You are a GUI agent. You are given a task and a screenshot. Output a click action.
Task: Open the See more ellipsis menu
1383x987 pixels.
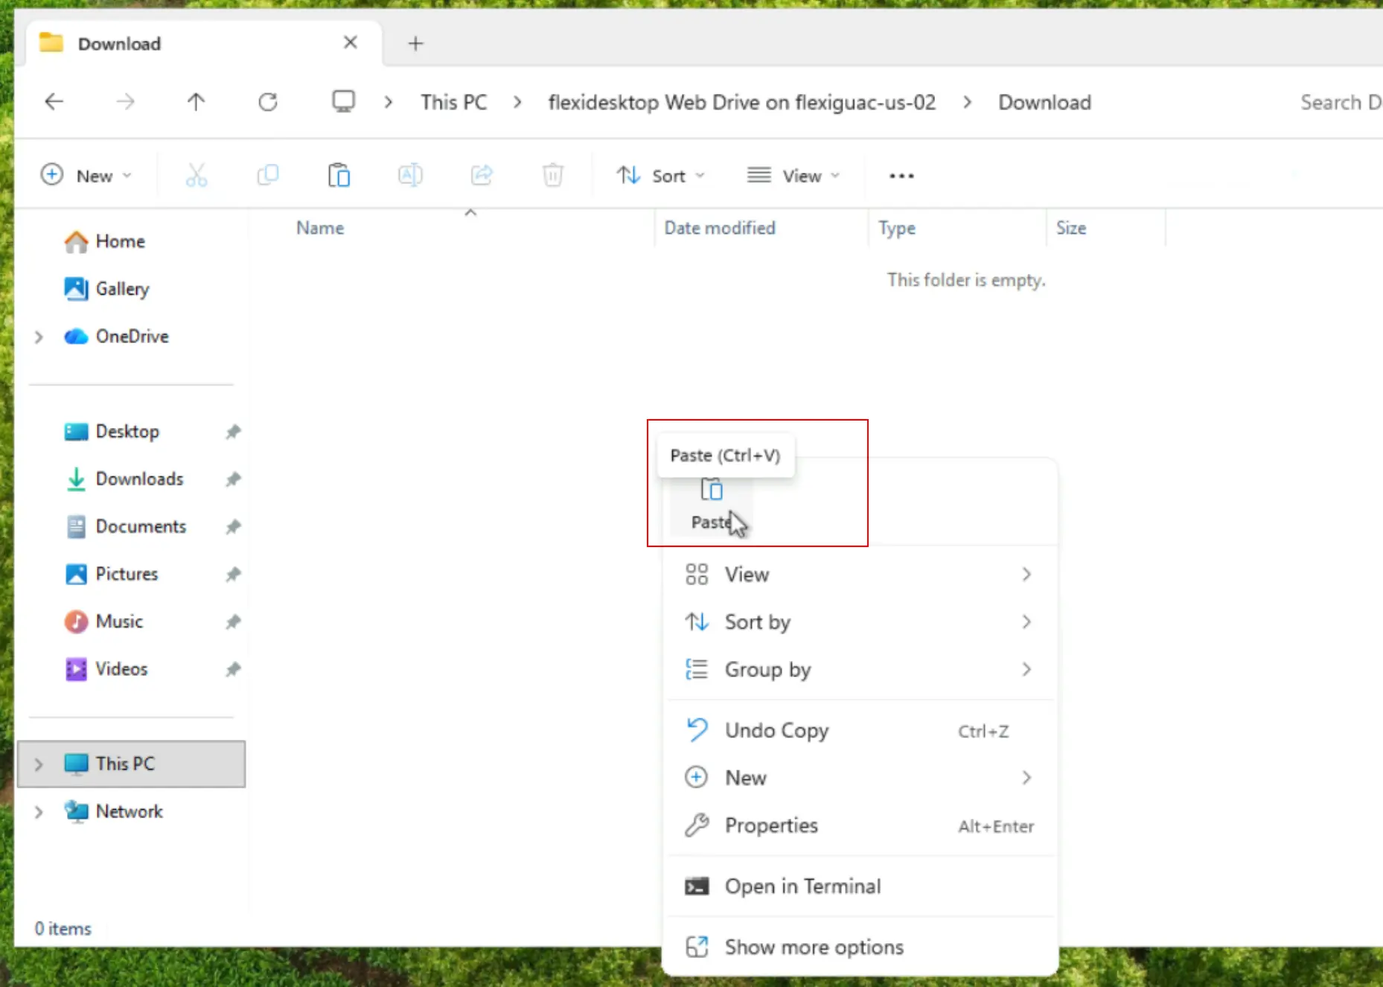[901, 176]
